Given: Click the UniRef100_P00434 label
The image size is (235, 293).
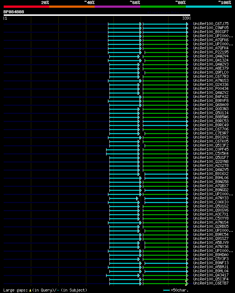Looking at the screenshot, I should (211, 88).
